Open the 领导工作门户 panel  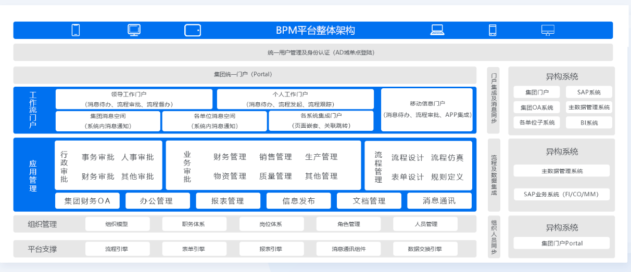point(134,99)
